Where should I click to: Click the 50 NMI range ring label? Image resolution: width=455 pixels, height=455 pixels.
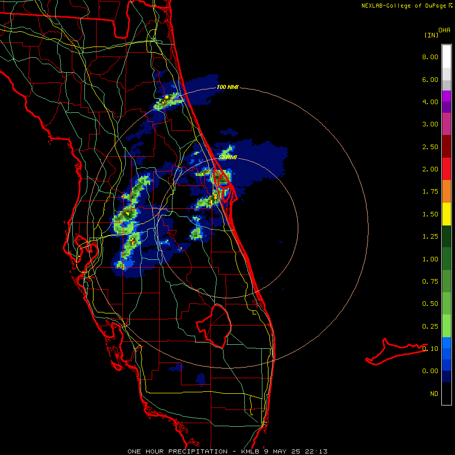[x=227, y=157]
